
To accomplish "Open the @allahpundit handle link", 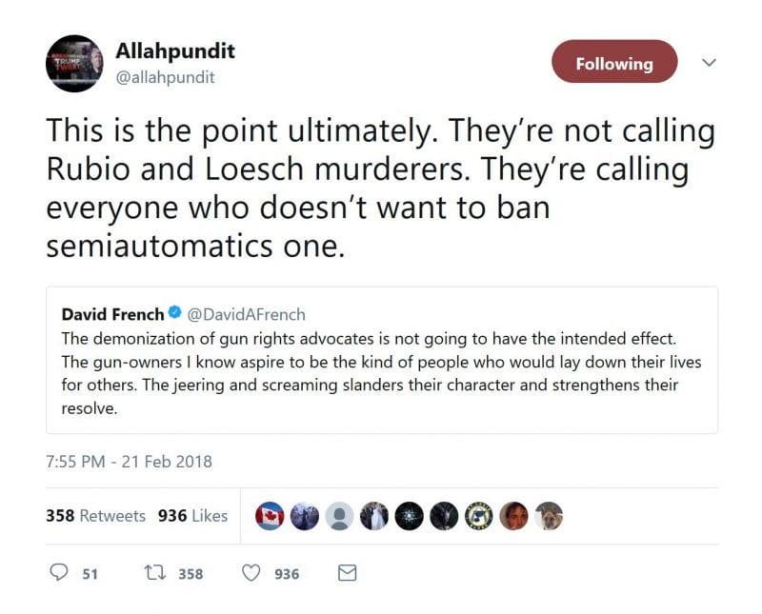I will click(x=164, y=77).
